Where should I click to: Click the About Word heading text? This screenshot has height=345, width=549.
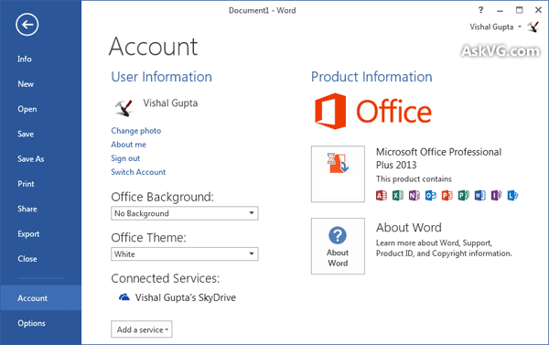point(409,228)
